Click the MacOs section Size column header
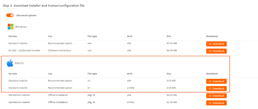Image resolution: width=258 pixels, height=109 pixels. click(169, 74)
